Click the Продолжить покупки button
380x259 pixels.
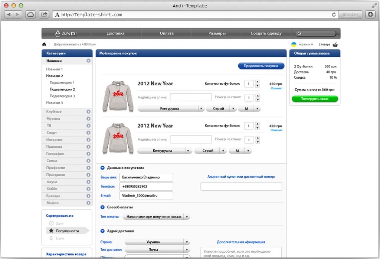coord(261,66)
